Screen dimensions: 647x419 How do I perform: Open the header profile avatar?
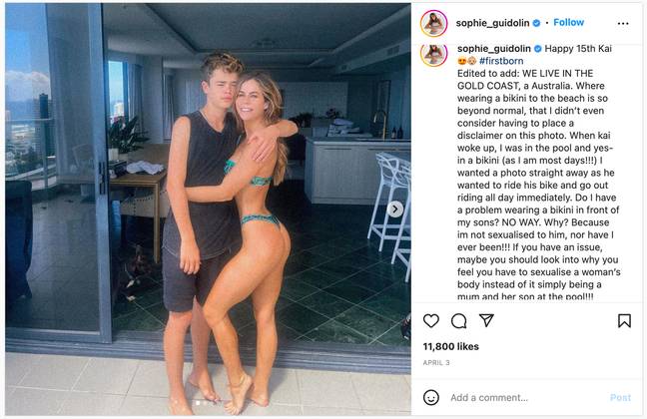pyautogui.click(x=433, y=23)
